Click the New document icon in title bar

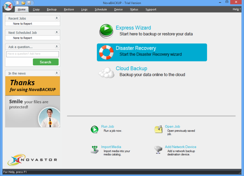click(18, 3)
